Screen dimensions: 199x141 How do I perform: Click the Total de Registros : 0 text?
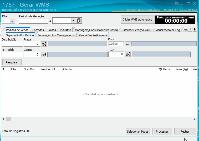(15, 131)
